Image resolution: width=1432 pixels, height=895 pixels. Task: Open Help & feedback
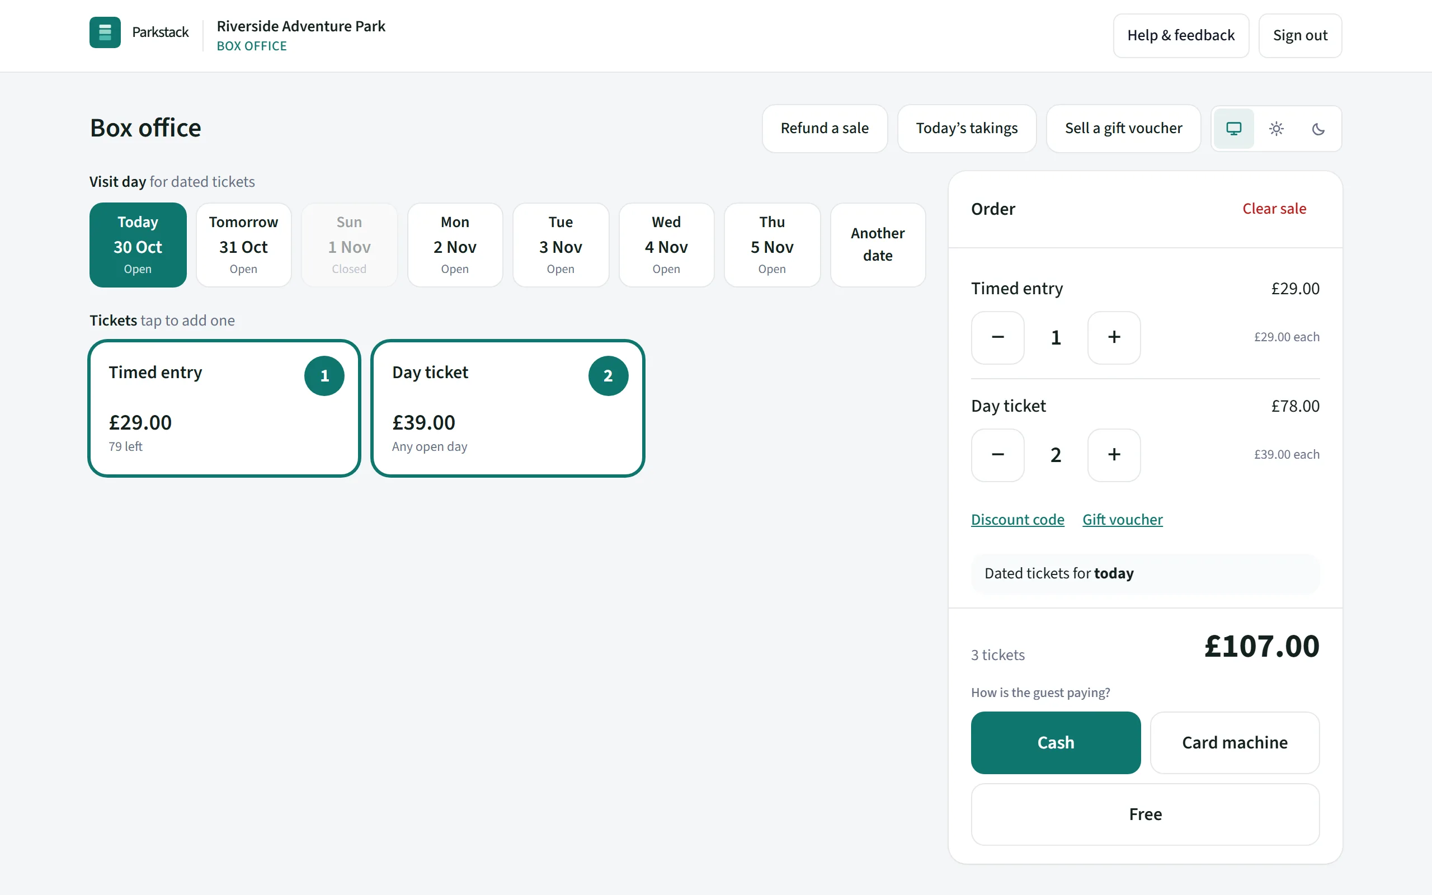click(1181, 35)
